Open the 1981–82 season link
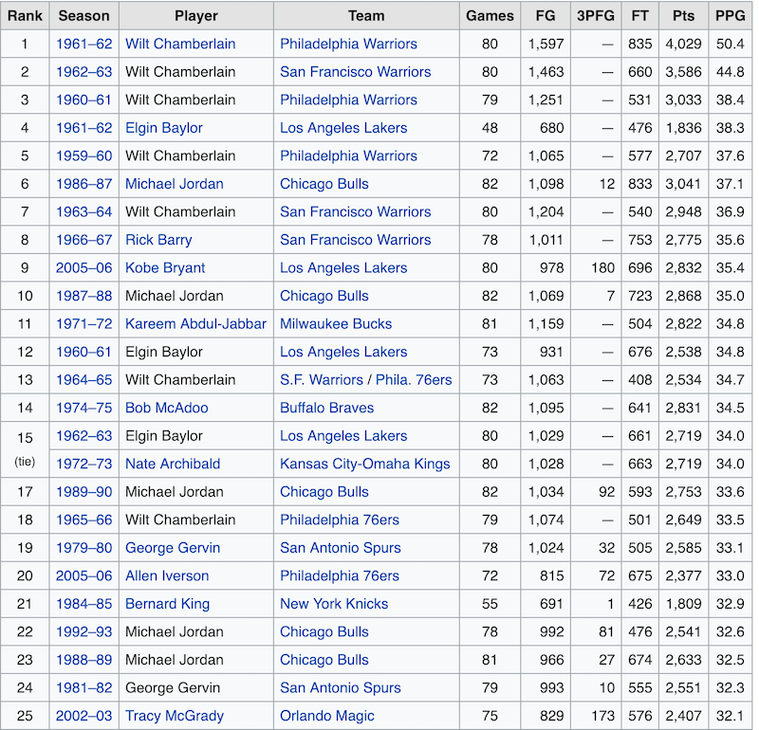Viewport: 759px width, 730px height. 83,688
